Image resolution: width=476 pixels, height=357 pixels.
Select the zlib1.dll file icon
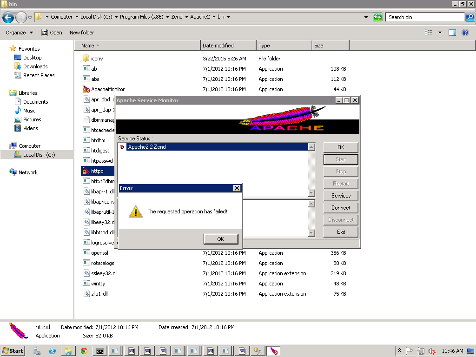coord(86,294)
